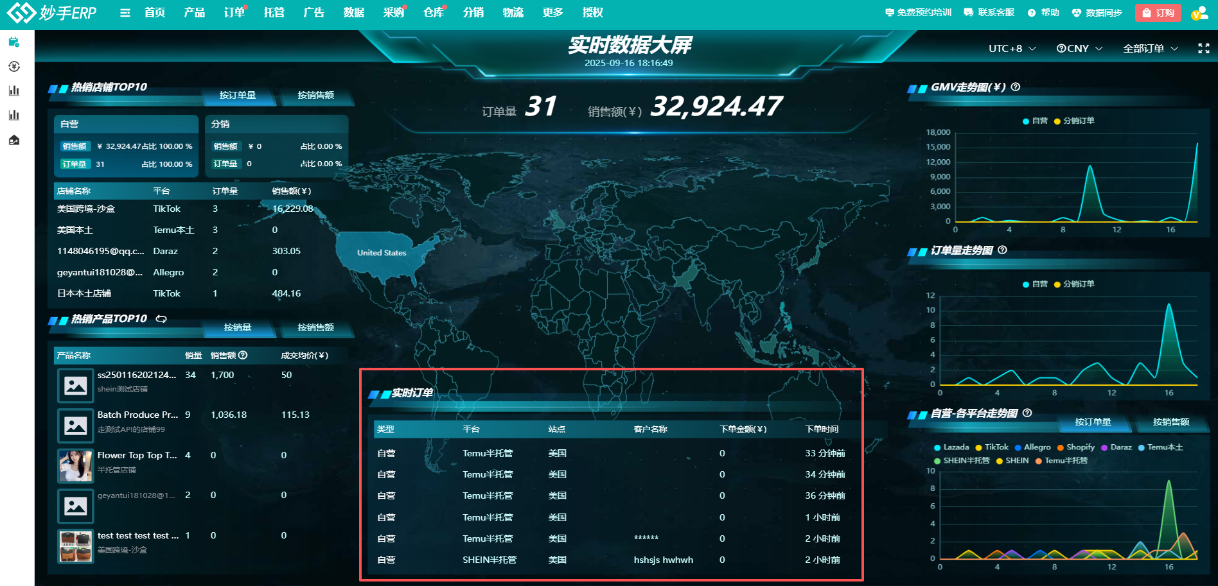Select 按订单量 tab in 自营-各平台走势图
Screen dimensions: 1218x586
[1093, 422]
